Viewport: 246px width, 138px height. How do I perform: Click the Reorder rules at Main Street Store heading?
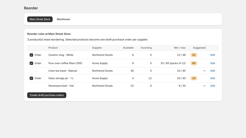click(x=49, y=34)
